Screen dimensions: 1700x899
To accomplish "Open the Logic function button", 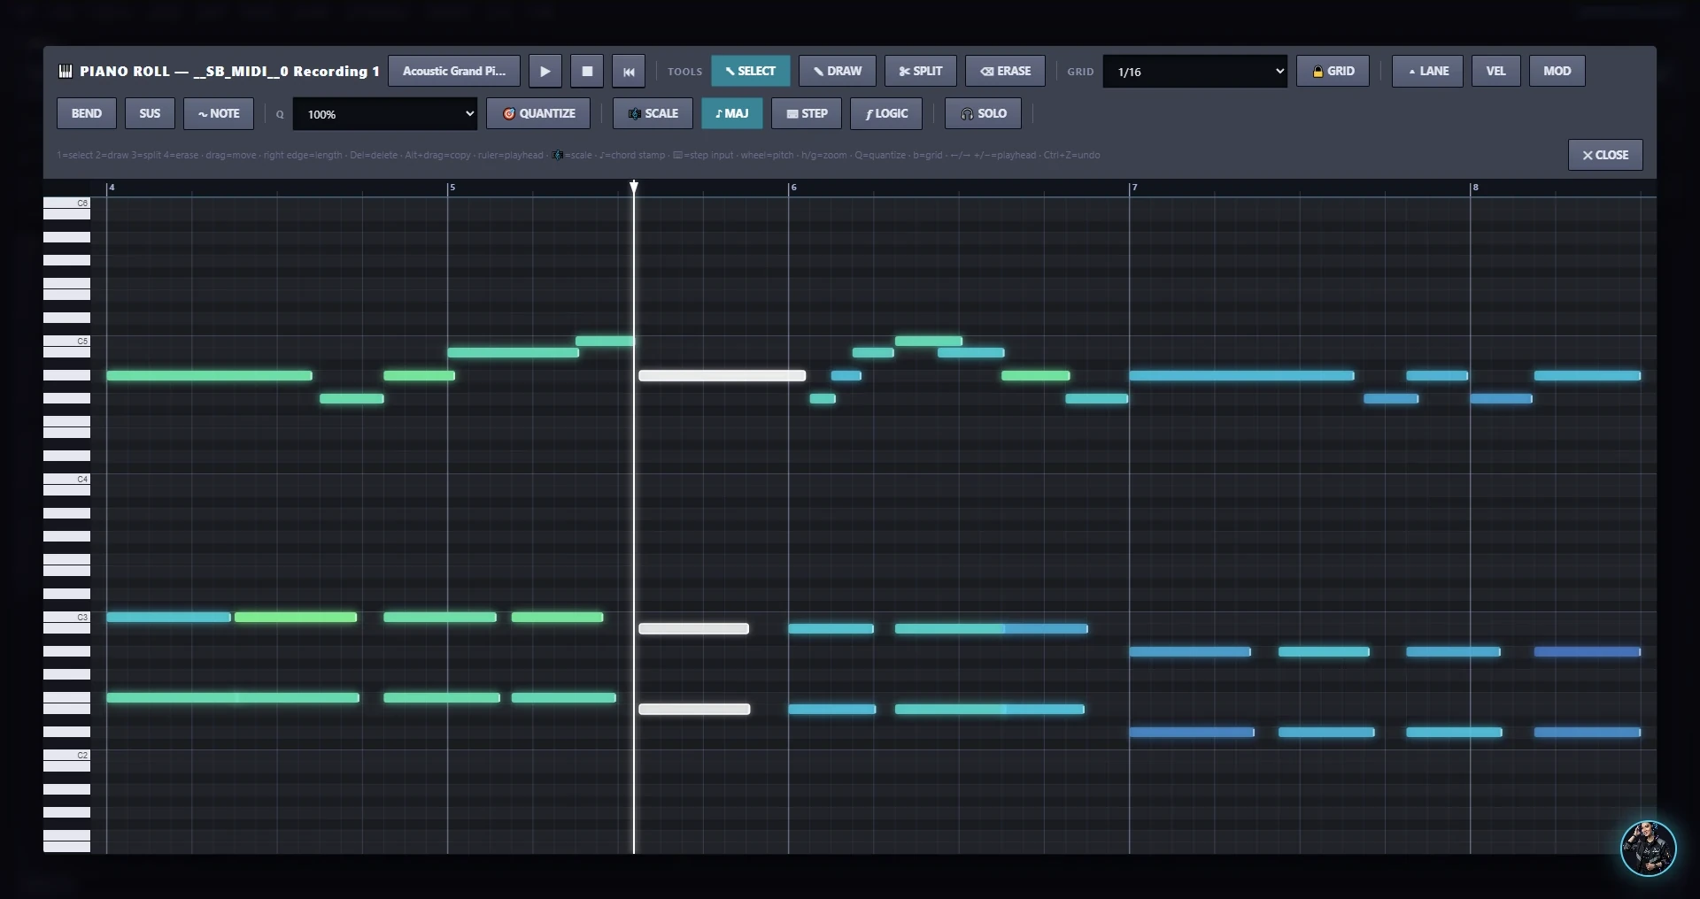I will point(886,113).
